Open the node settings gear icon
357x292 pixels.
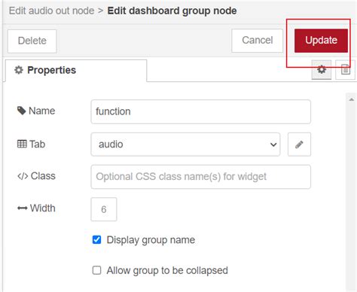[x=322, y=70]
